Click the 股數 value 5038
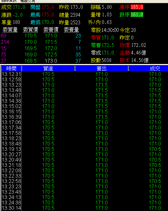Image resolution: width=168 pixels, height=211 pixels. tap(106, 60)
